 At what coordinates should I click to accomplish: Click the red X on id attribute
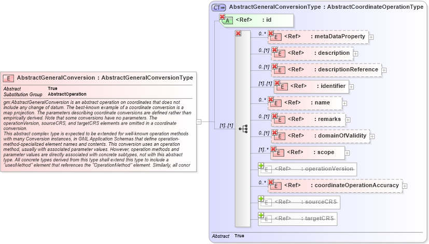pos(222,17)
